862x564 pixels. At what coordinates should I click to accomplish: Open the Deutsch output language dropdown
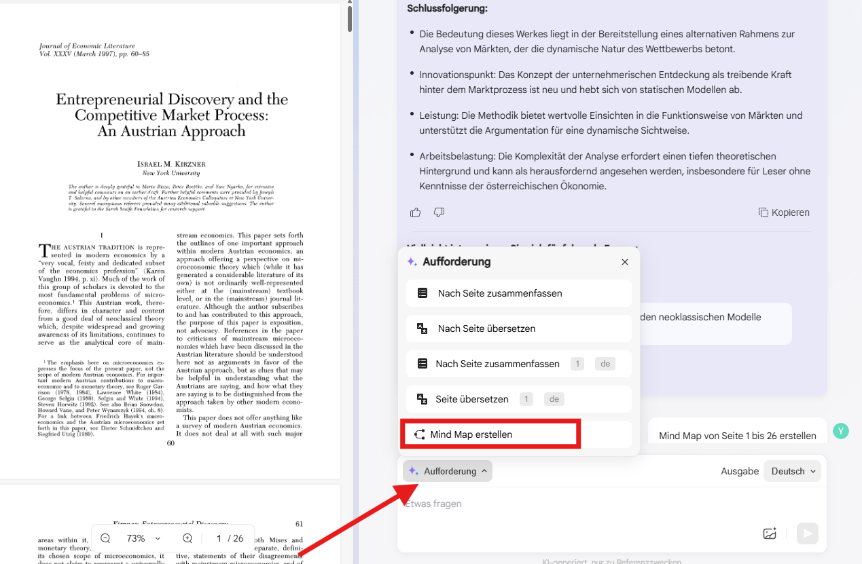pyautogui.click(x=792, y=471)
